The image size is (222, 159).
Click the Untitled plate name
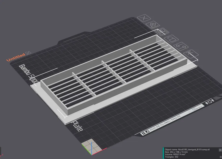(x=15, y=57)
